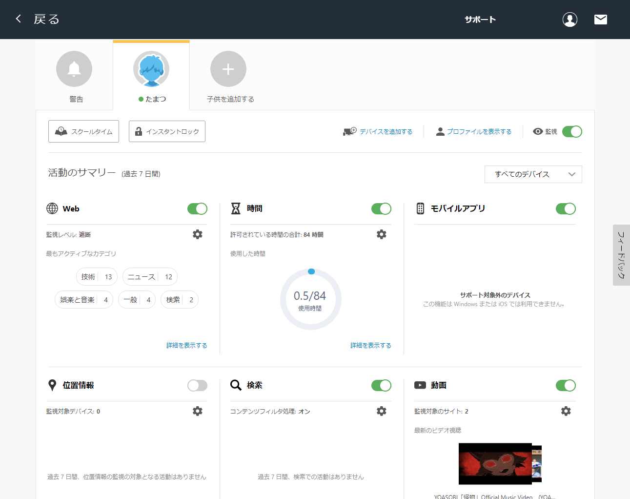Click プロファイルを表示する link

(x=479, y=131)
